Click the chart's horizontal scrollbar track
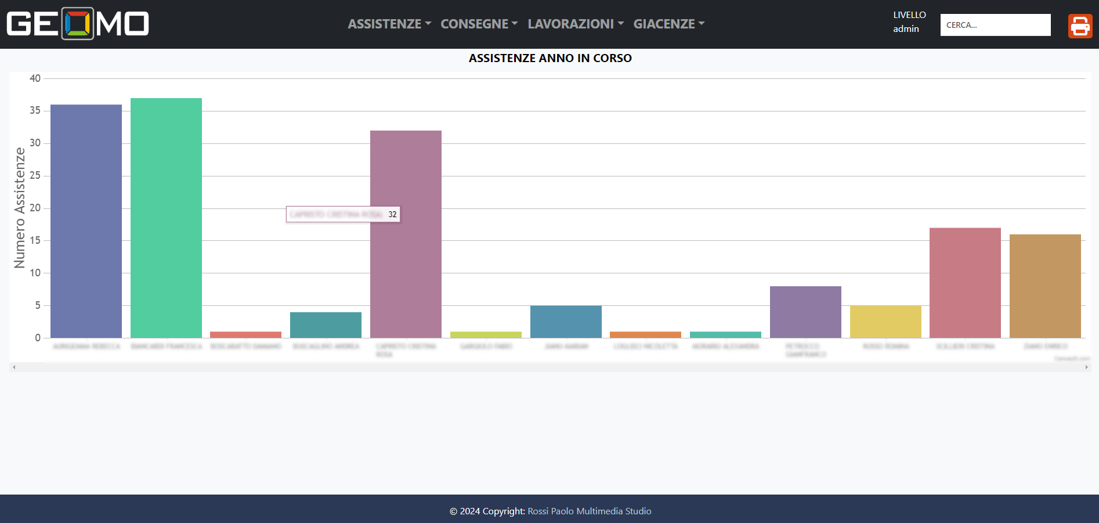 pos(550,367)
